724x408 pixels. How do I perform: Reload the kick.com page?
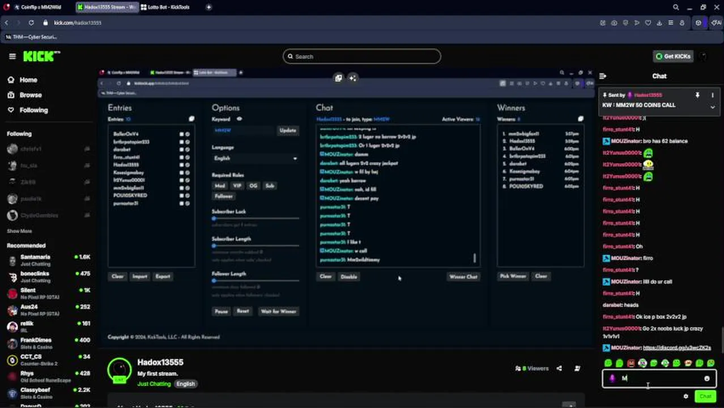click(31, 23)
